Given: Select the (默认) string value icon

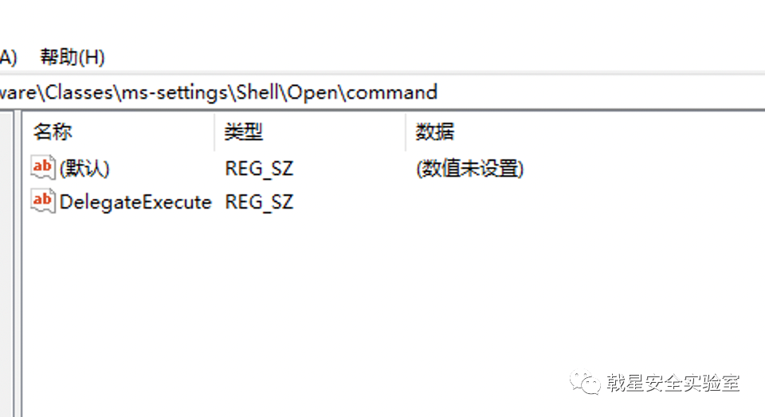Looking at the screenshot, I should point(42,168).
